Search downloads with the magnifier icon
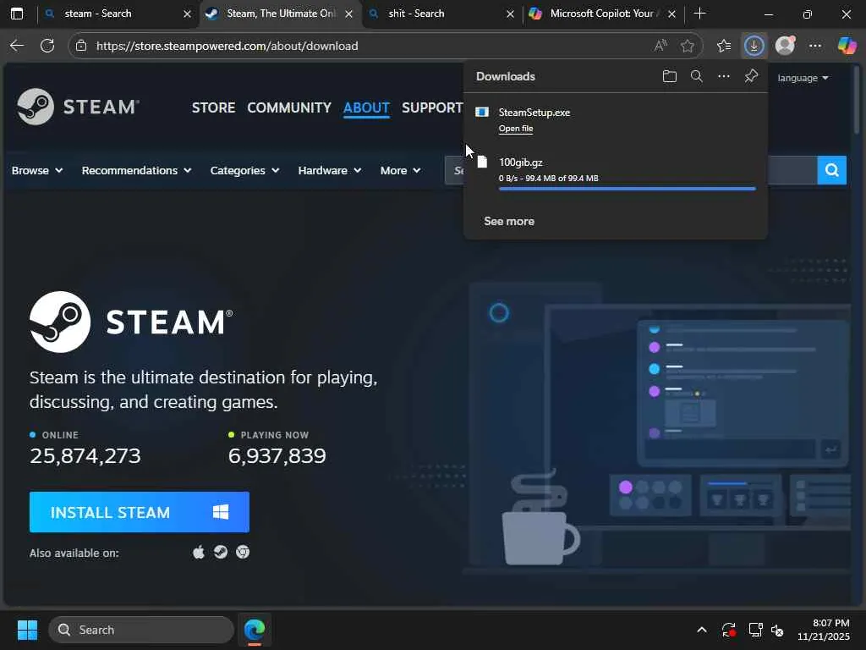 [697, 76]
